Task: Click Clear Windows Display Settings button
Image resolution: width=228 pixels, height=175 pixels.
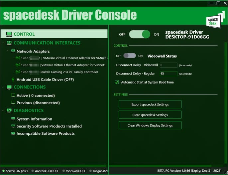Action: pos(150,125)
